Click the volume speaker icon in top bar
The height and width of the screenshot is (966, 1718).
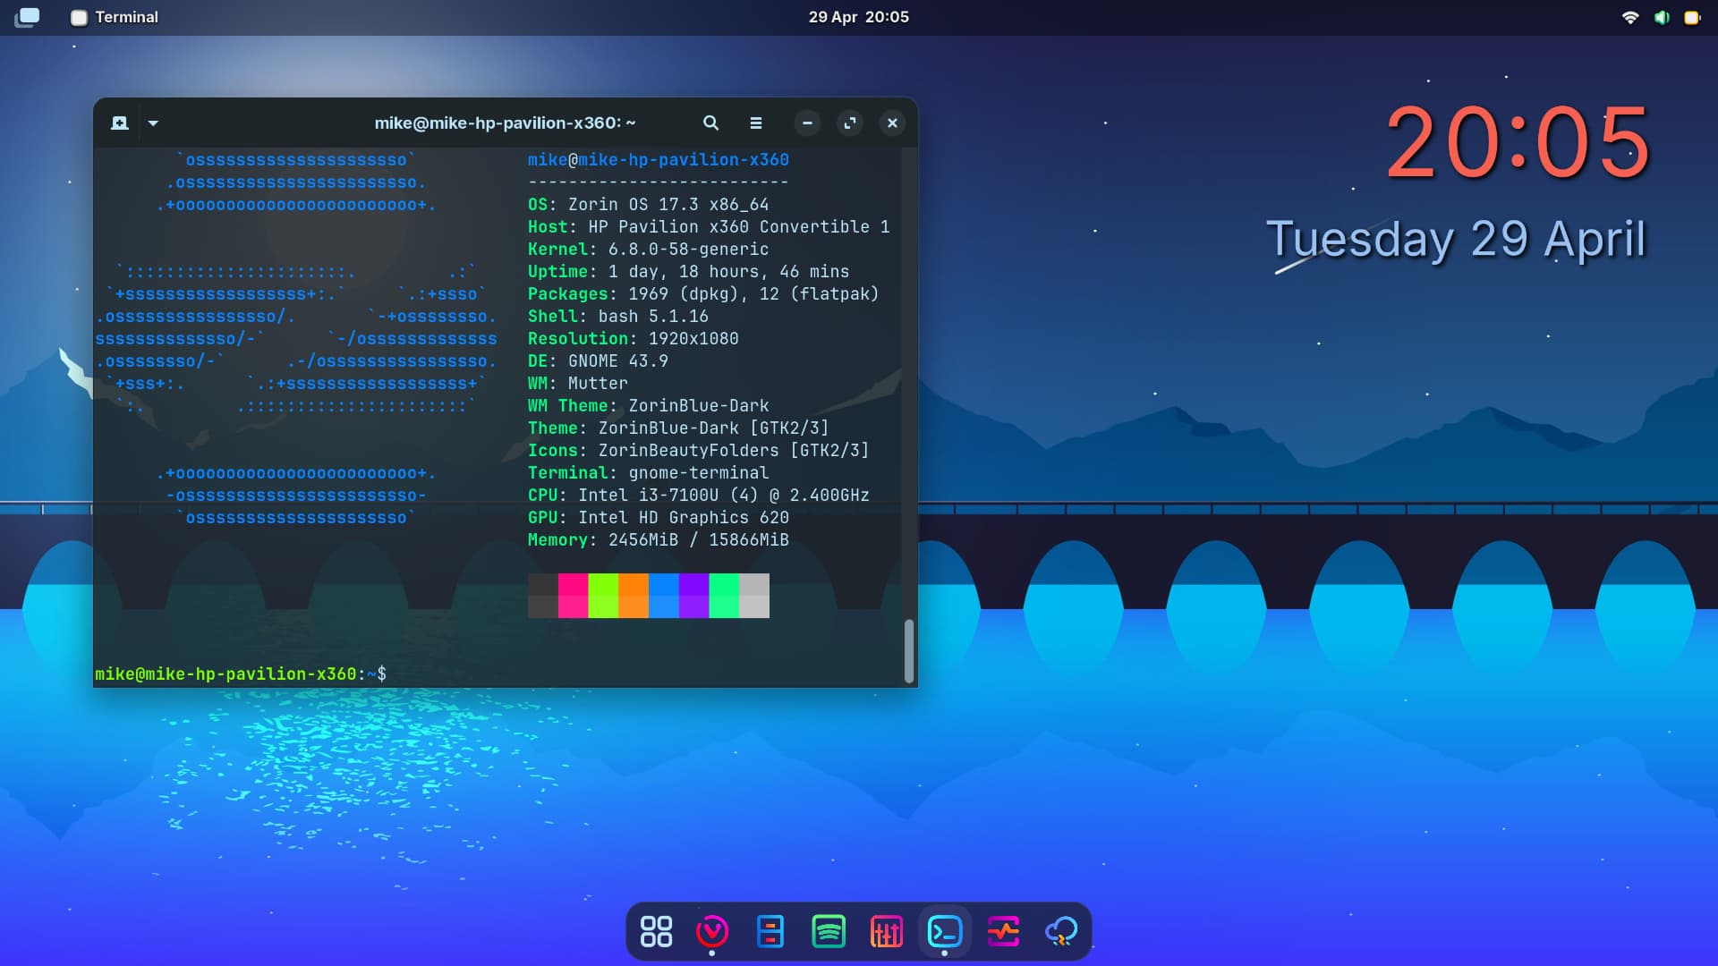(1662, 17)
